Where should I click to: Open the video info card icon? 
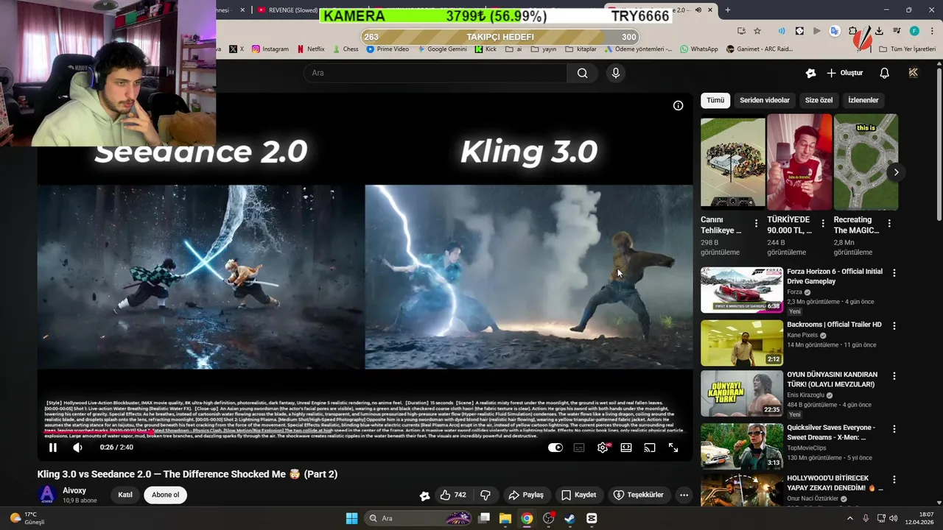pos(678,105)
